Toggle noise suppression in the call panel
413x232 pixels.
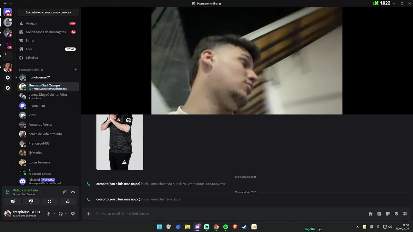[65, 192]
